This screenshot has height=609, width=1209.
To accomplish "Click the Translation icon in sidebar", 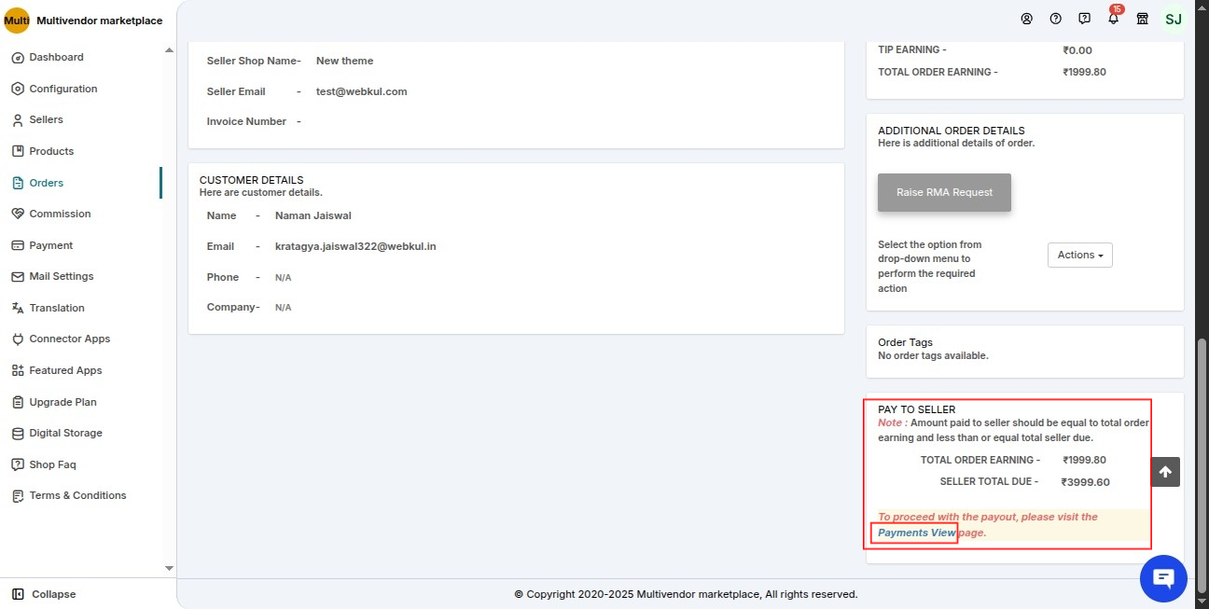I will pyautogui.click(x=20, y=307).
